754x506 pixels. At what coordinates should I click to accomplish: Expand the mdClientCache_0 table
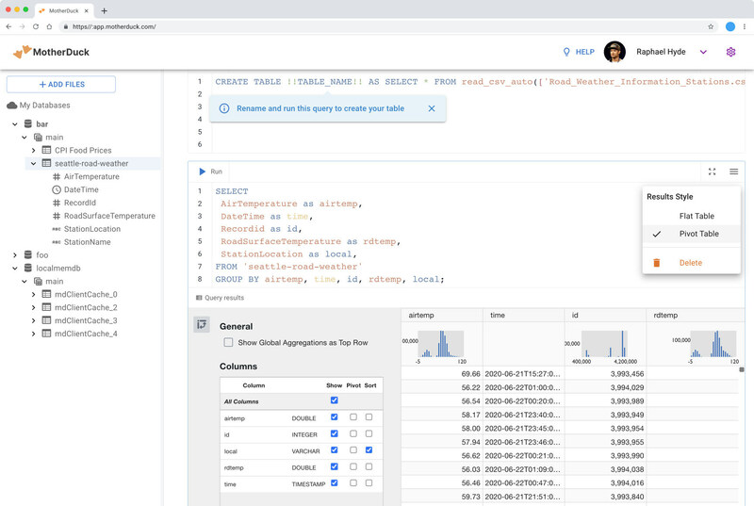tap(33, 294)
